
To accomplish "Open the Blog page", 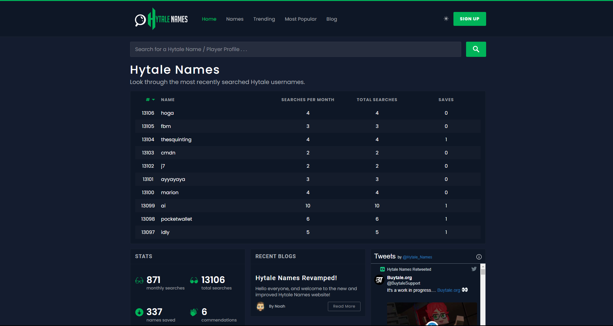I will 331,19.
